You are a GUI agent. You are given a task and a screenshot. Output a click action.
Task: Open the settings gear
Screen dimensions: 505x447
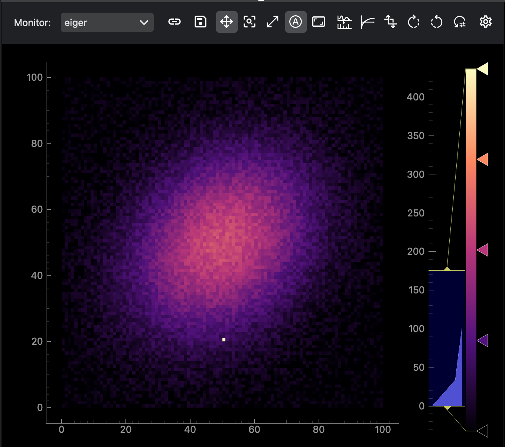click(485, 22)
